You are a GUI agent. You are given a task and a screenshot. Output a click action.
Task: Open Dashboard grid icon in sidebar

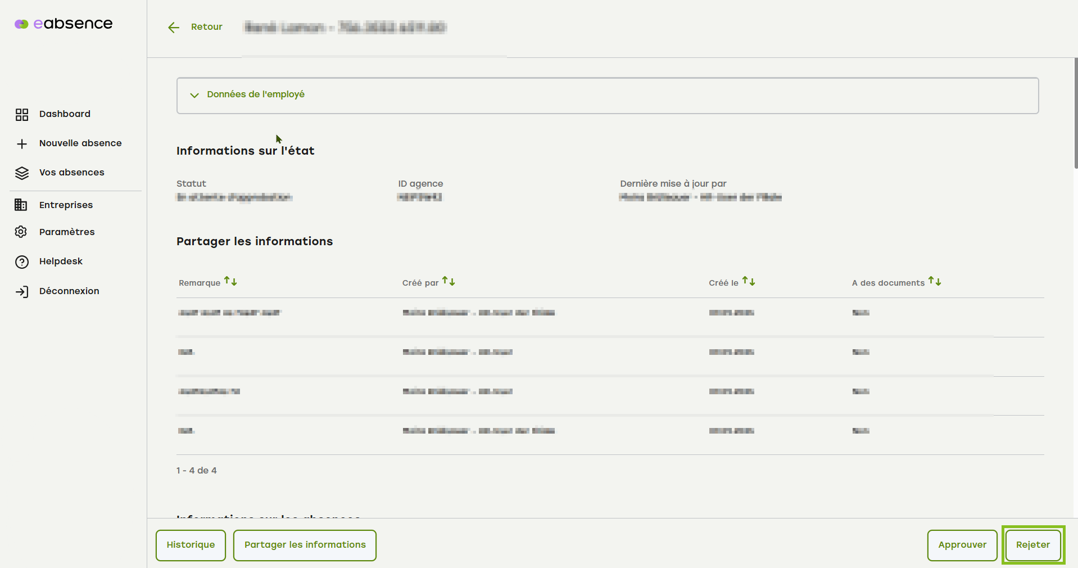[22, 115]
